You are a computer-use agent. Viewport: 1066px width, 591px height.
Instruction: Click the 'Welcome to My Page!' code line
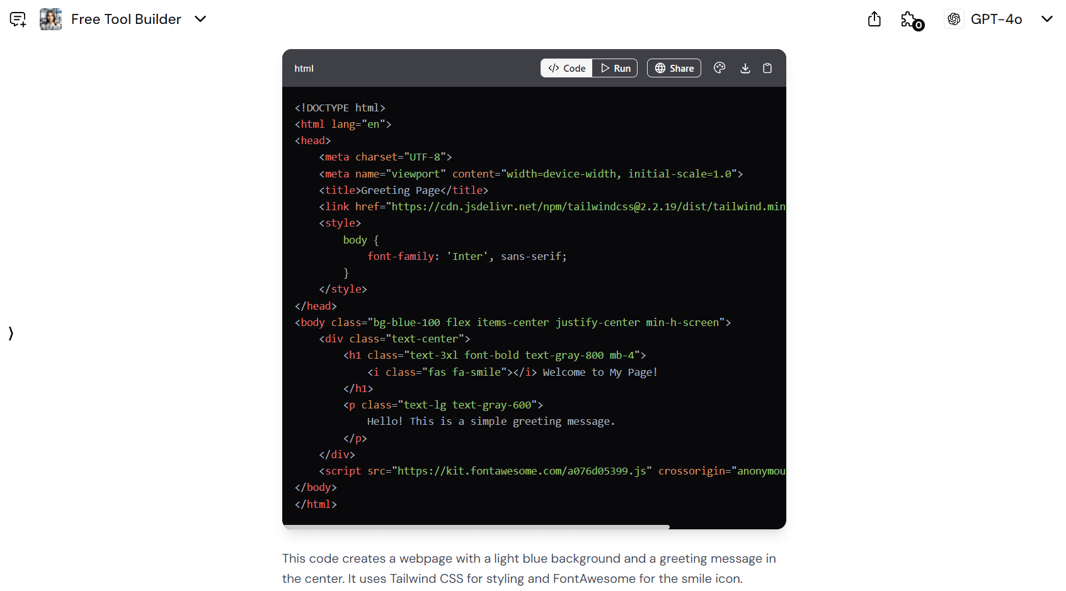pyautogui.click(x=512, y=373)
